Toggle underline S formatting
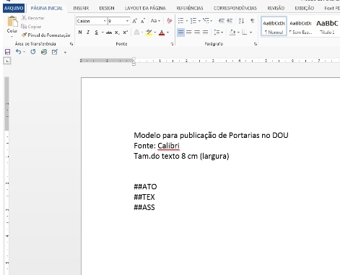Screen dimensions: 340x275 (x=96, y=32)
